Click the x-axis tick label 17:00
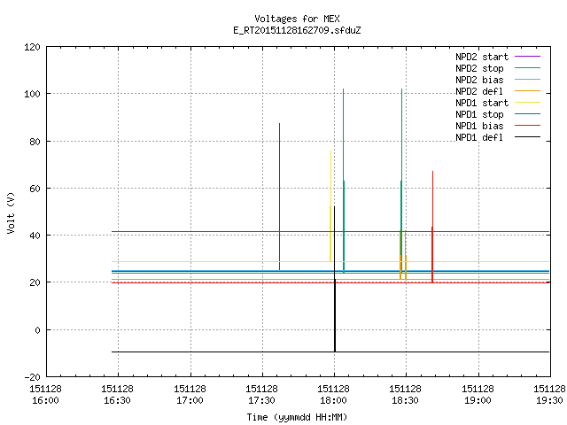 click(x=190, y=400)
